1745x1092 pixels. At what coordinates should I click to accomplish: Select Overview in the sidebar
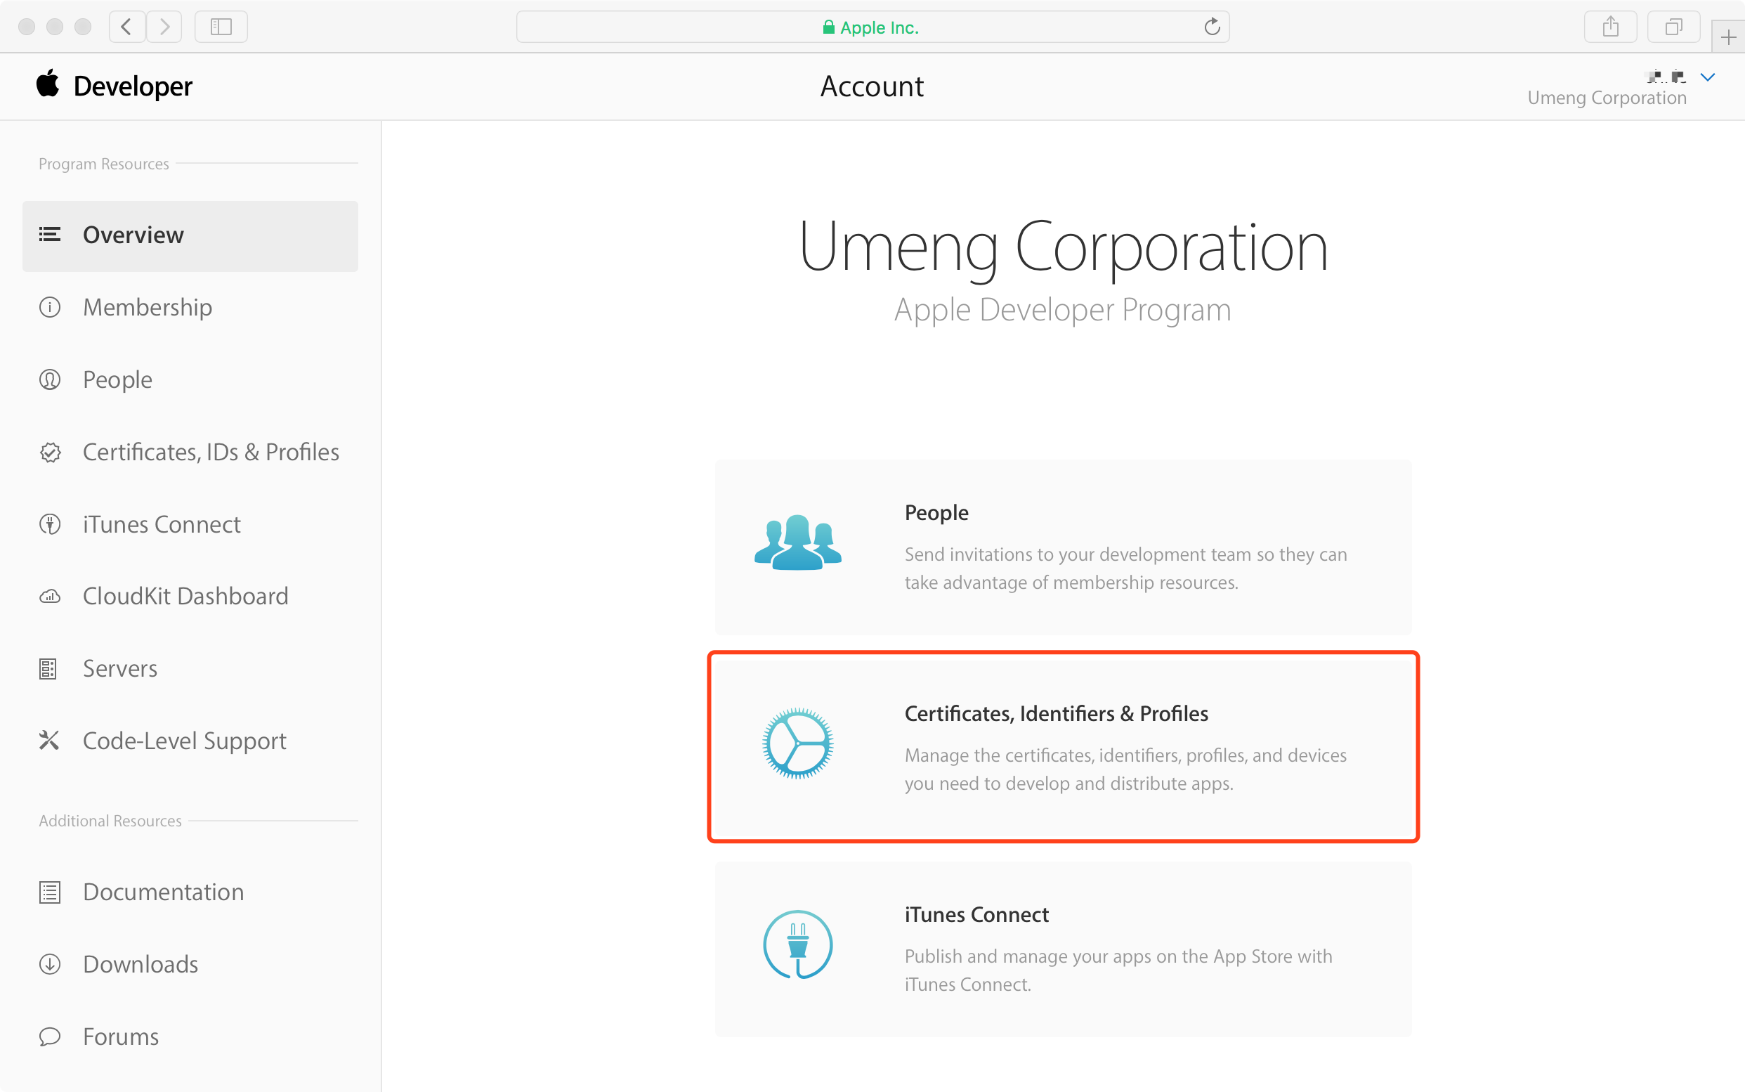pyautogui.click(x=190, y=236)
